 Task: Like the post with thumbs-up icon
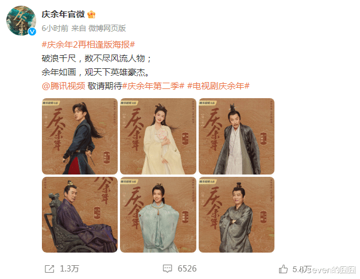pos(283,269)
